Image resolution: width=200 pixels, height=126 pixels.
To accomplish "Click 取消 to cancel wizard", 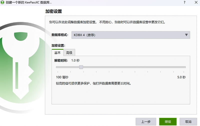I will 188,122.
